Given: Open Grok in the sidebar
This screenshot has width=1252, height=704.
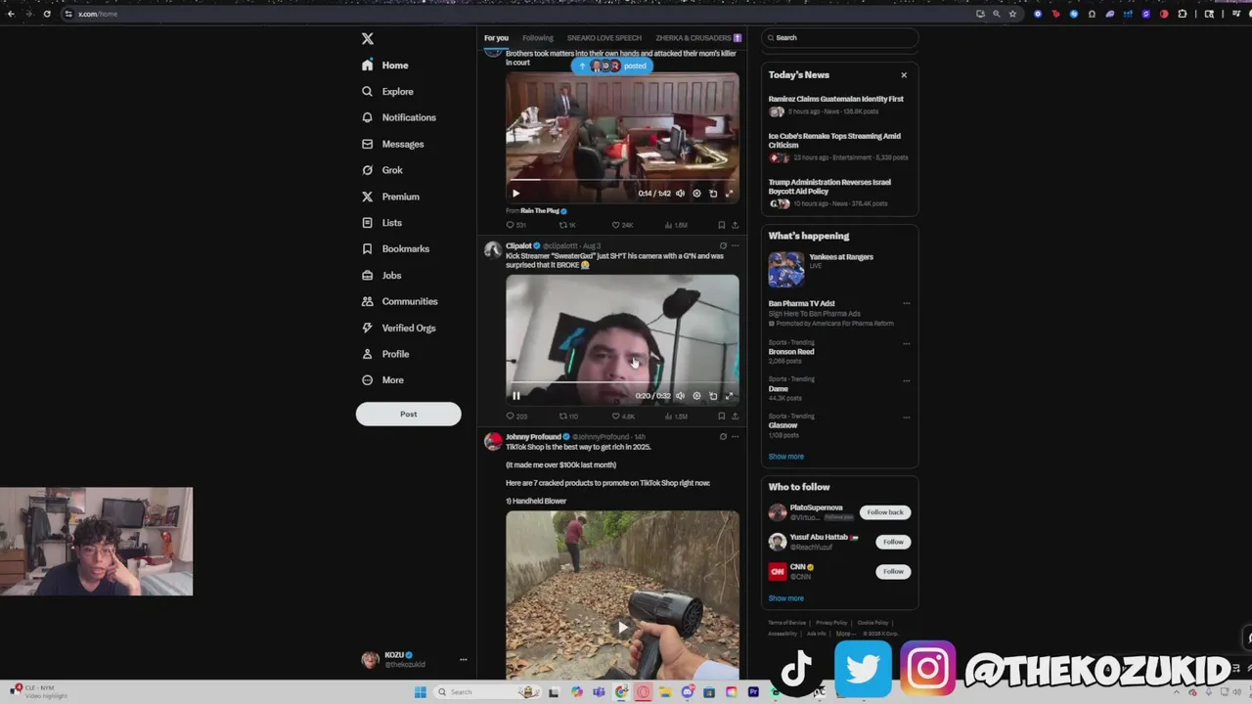Looking at the screenshot, I should tap(382, 170).
